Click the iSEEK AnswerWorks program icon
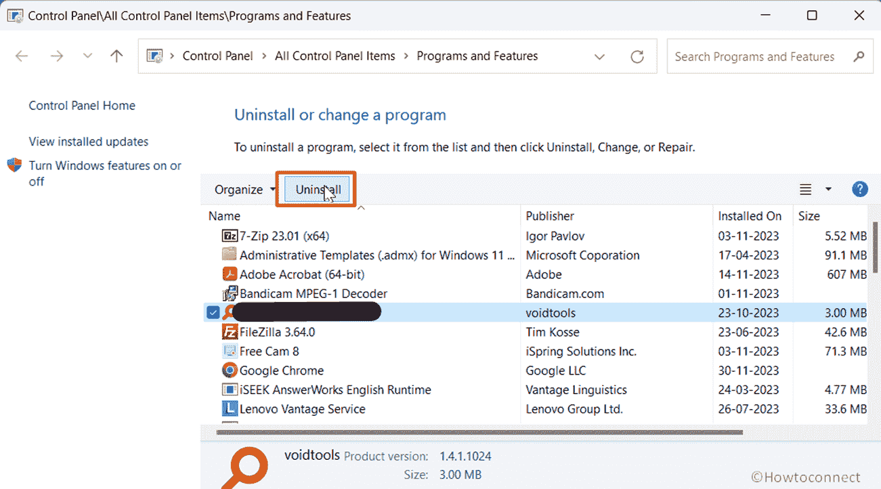 point(230,389)
